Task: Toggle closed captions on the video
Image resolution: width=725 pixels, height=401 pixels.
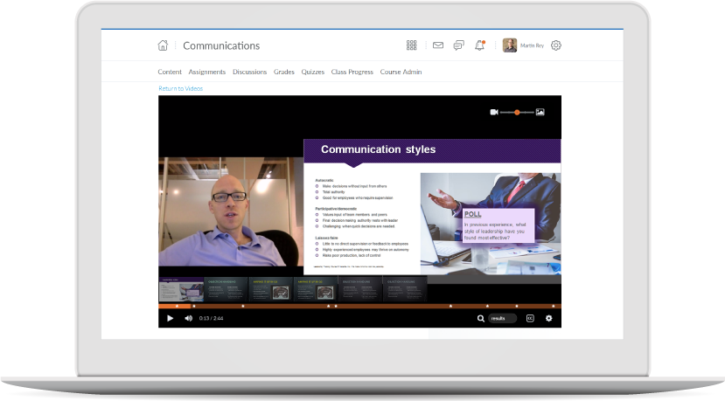Action: click(x=530, y=318)
